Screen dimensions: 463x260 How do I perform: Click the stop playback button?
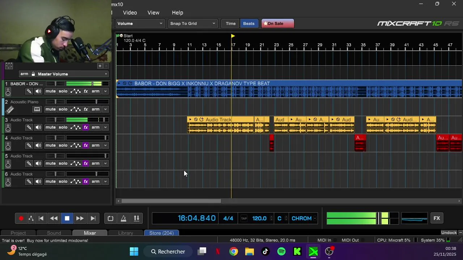[x=67, y=218]
